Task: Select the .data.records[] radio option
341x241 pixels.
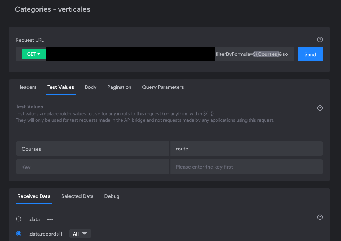Action: point(19,234)
